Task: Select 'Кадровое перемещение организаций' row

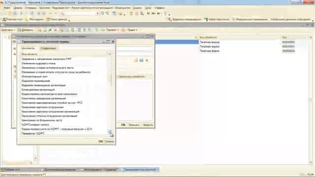Action: [x=63, y=85]
